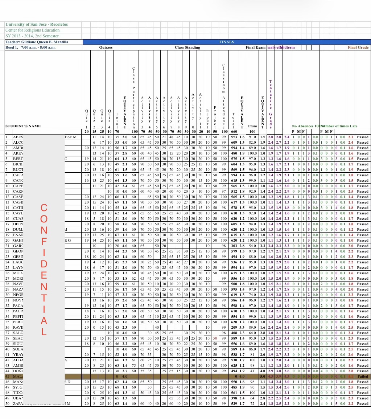Select the row number "45" cell

click(x=8, y=377)
